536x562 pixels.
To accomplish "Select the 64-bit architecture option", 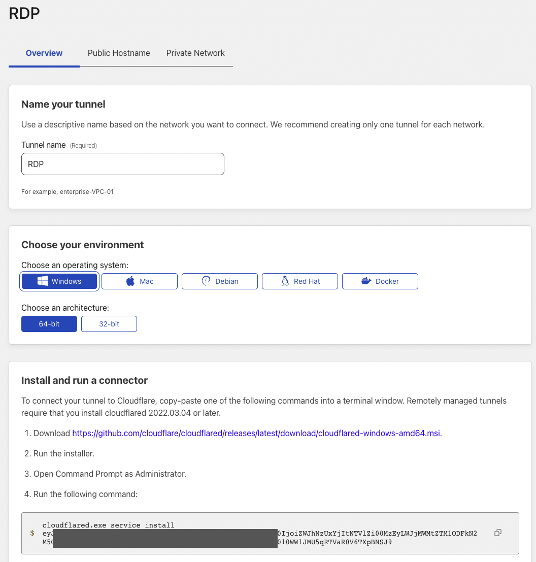I will pos(49,324).
